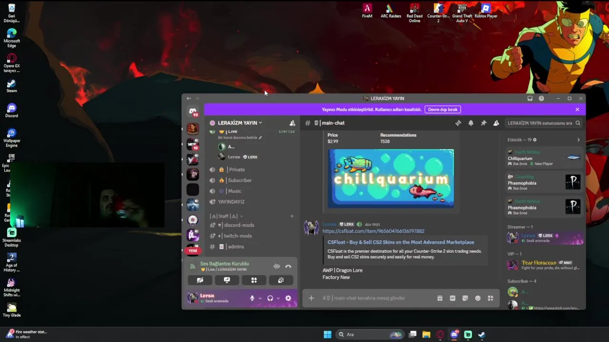Open the CSFloat embed title link
Viewport: 609px width, 342px height.
tap(401, 242)
